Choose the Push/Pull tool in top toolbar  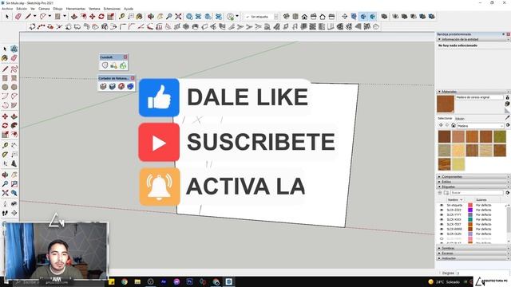coord(74,16)
